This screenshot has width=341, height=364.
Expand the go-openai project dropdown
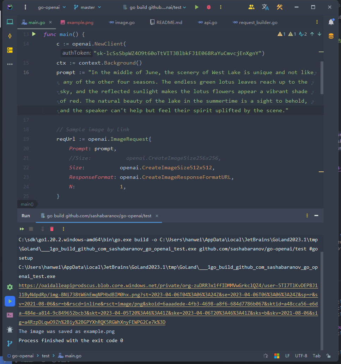click(x=51, y=7)
